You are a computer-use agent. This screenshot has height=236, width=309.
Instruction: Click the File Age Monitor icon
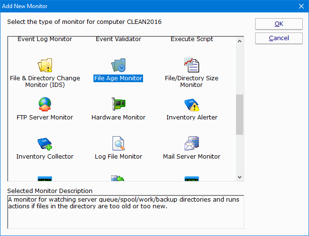118,64
